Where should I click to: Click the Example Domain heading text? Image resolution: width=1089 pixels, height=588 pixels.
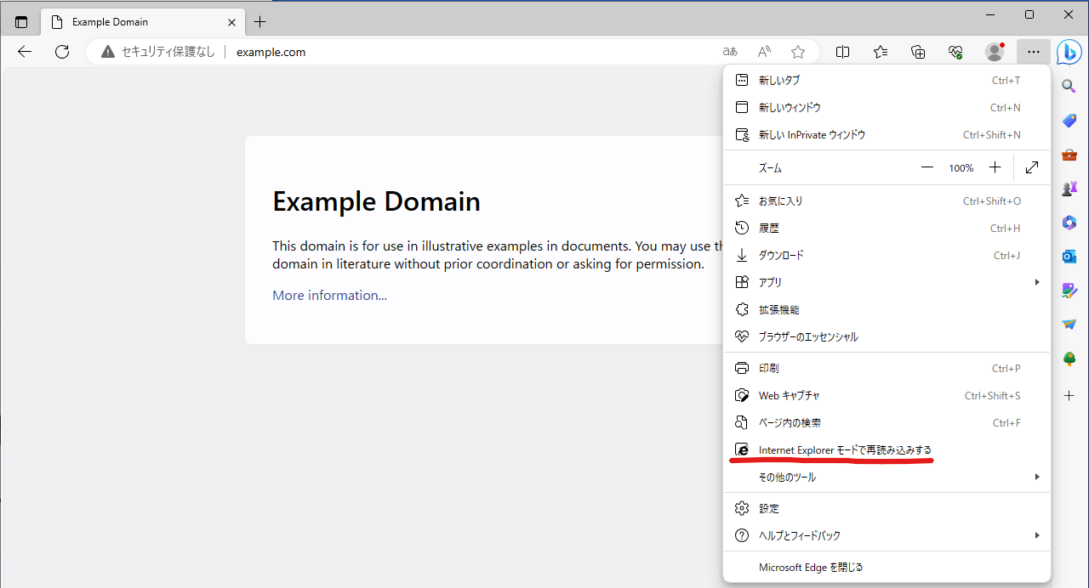(x=376, y=201)
